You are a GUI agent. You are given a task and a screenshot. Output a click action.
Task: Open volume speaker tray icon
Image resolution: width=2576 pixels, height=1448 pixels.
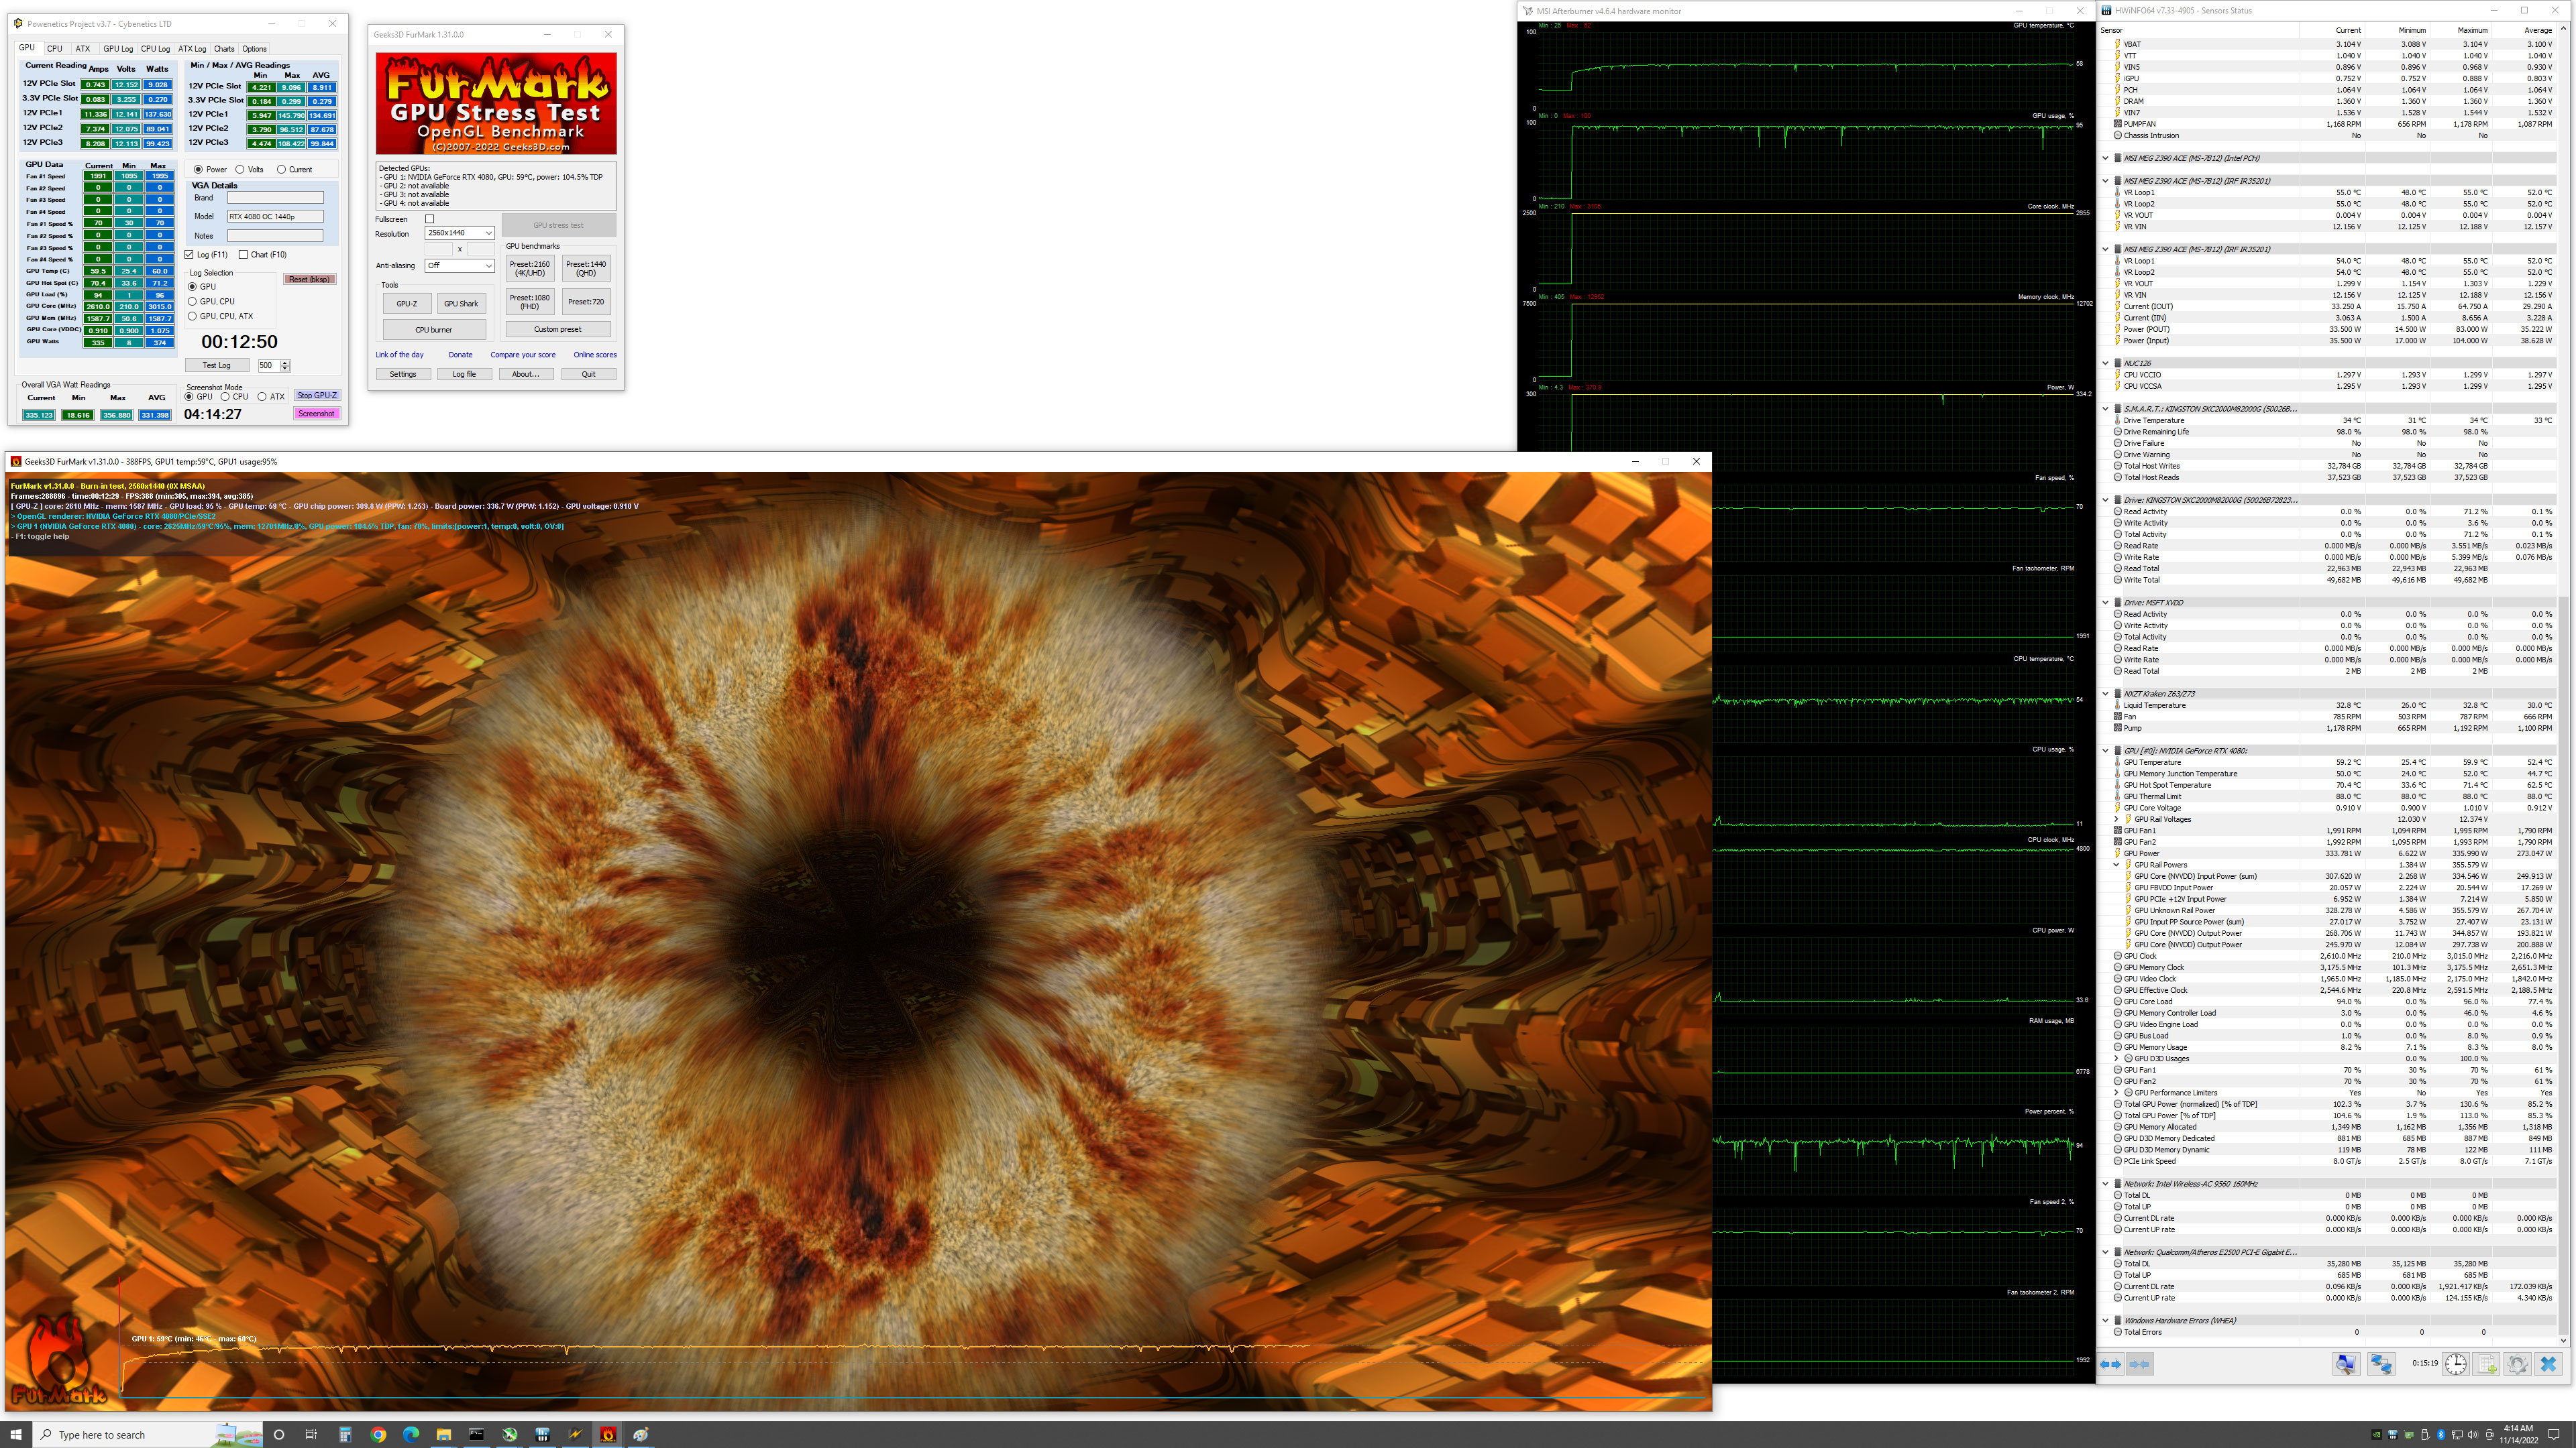coord(2472,1435)
